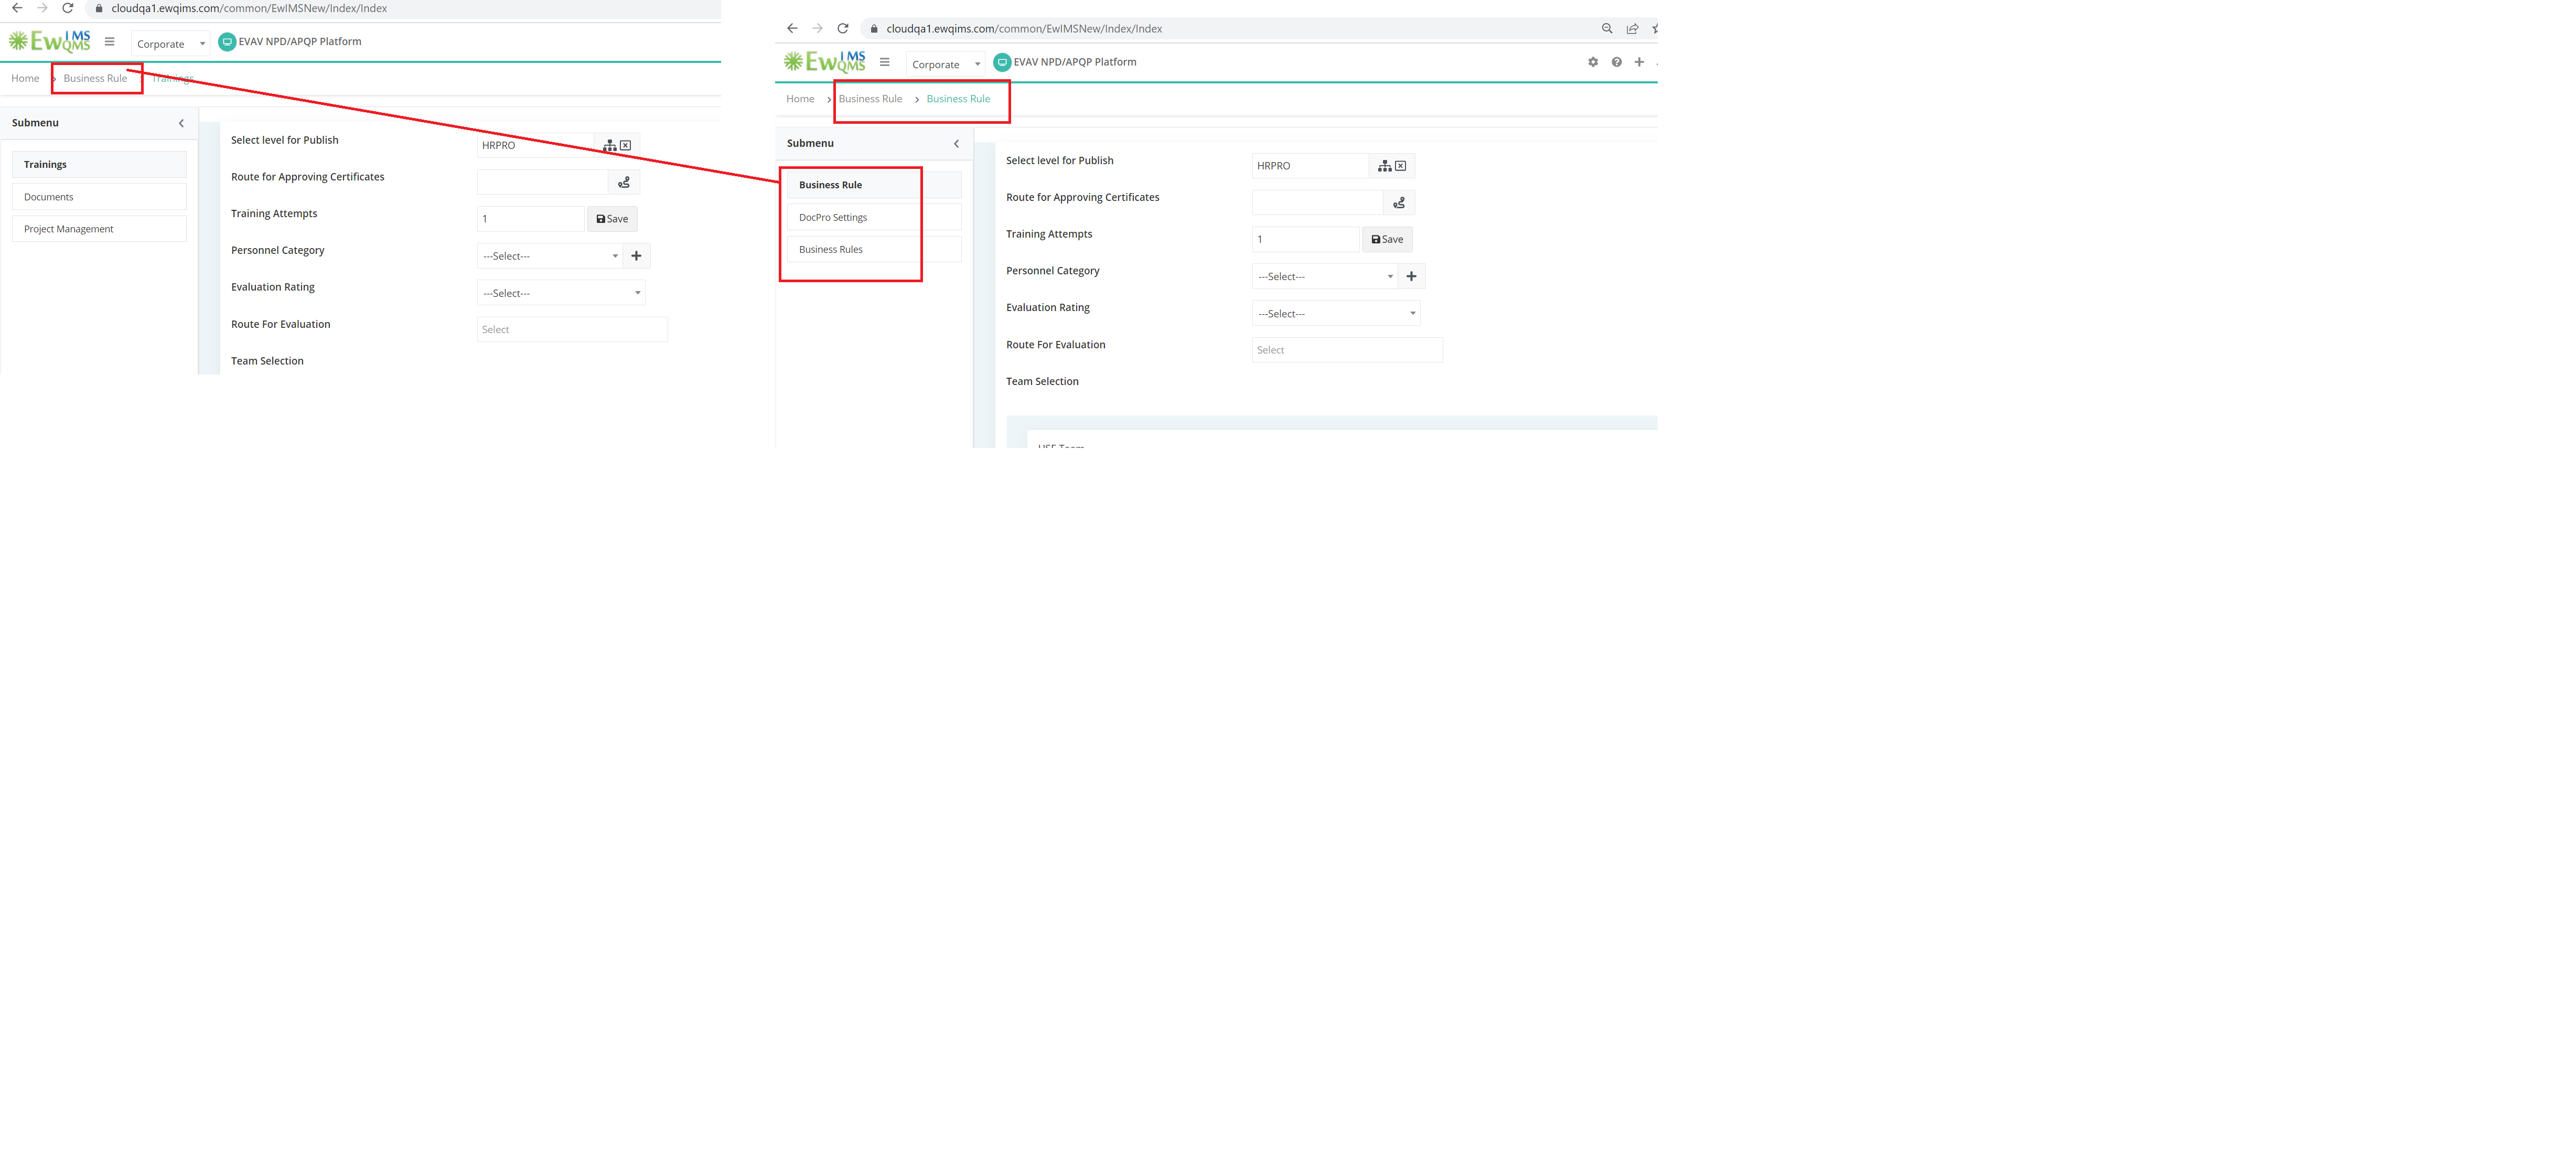Open Evaluation Rating select, left screenshot
The width and height of the screenshot is (2576, 1154).
pyautogui.click(x=561, y=293)
